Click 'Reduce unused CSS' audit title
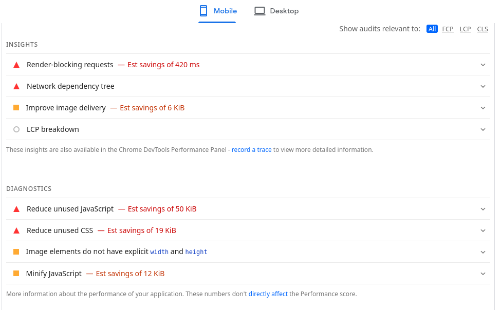 [60, 230]
